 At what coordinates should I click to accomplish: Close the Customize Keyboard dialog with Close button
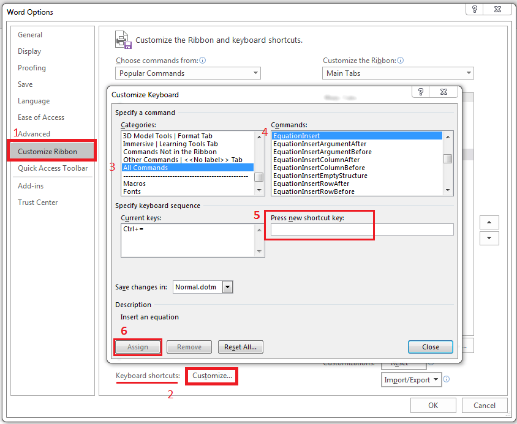click(430, 347)
